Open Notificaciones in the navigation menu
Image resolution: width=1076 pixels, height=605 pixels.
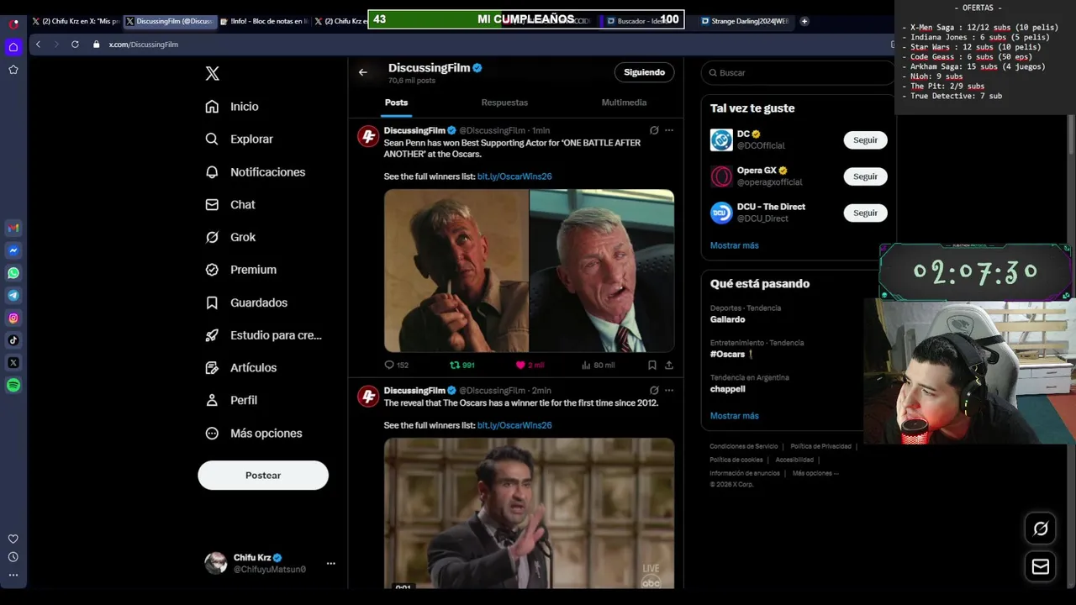(256, 172)
